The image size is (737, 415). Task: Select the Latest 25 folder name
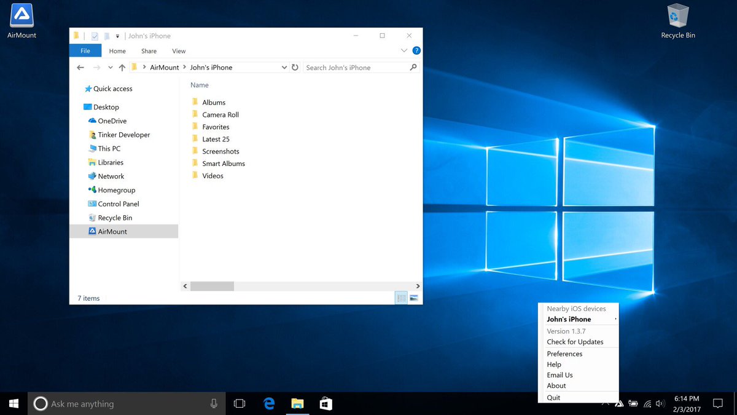216,139
